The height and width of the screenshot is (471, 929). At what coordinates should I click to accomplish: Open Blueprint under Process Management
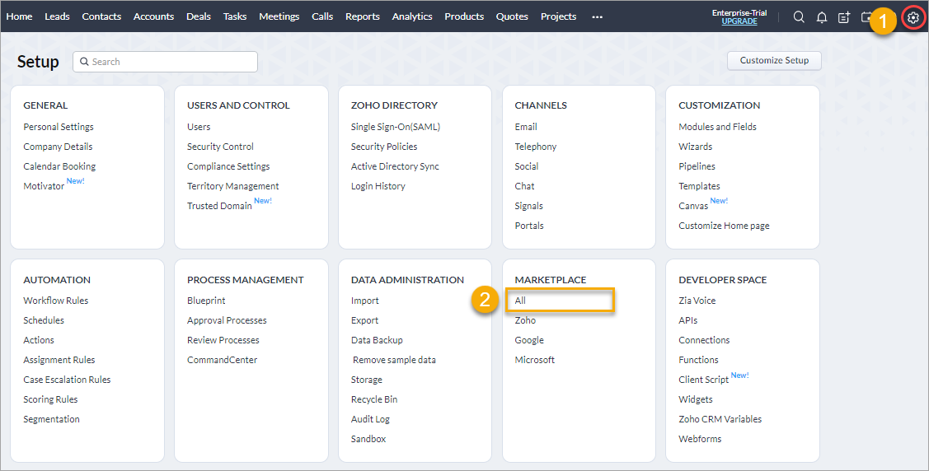pos(206,301)
